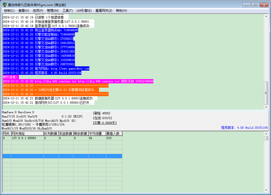This screenshot has height=195, width=271.
Task: Click the QQ群 264221952 log line
Action: pyautogui.click(x=39, y=51)
